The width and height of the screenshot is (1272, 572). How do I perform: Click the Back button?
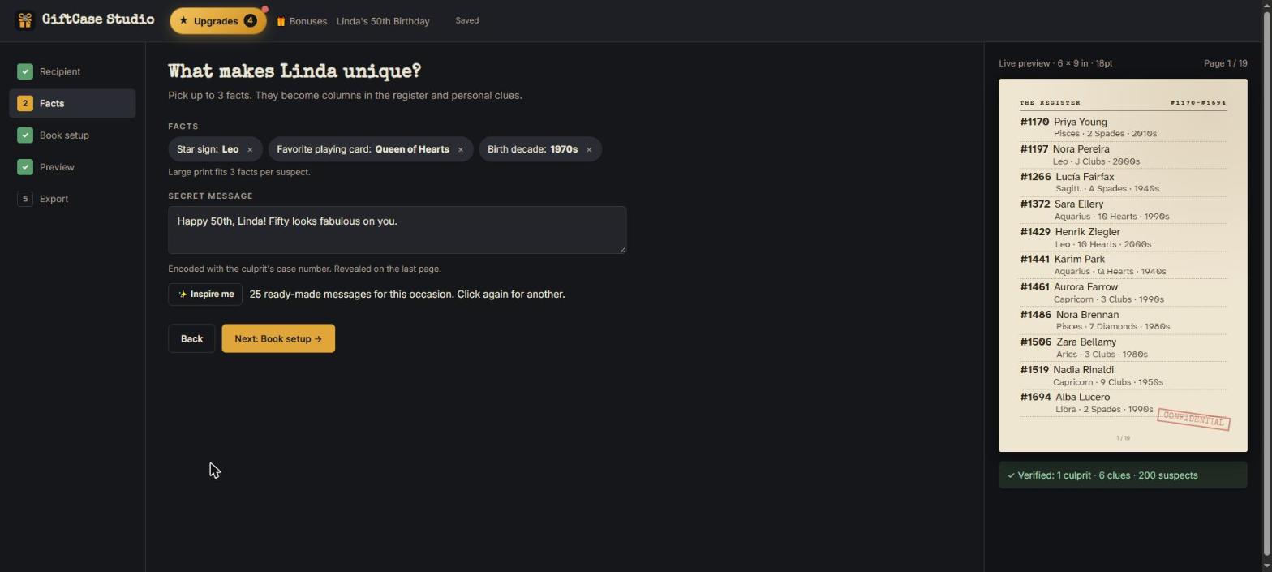click(191, 338)
